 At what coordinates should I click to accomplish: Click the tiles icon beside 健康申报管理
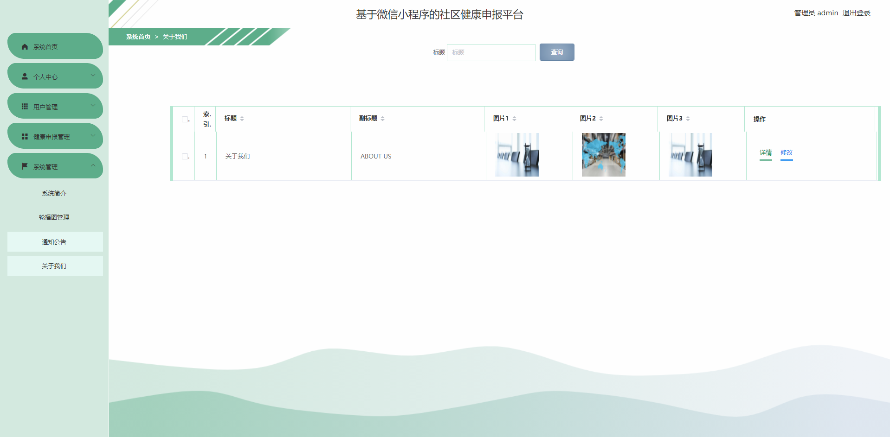coord(25,137)
